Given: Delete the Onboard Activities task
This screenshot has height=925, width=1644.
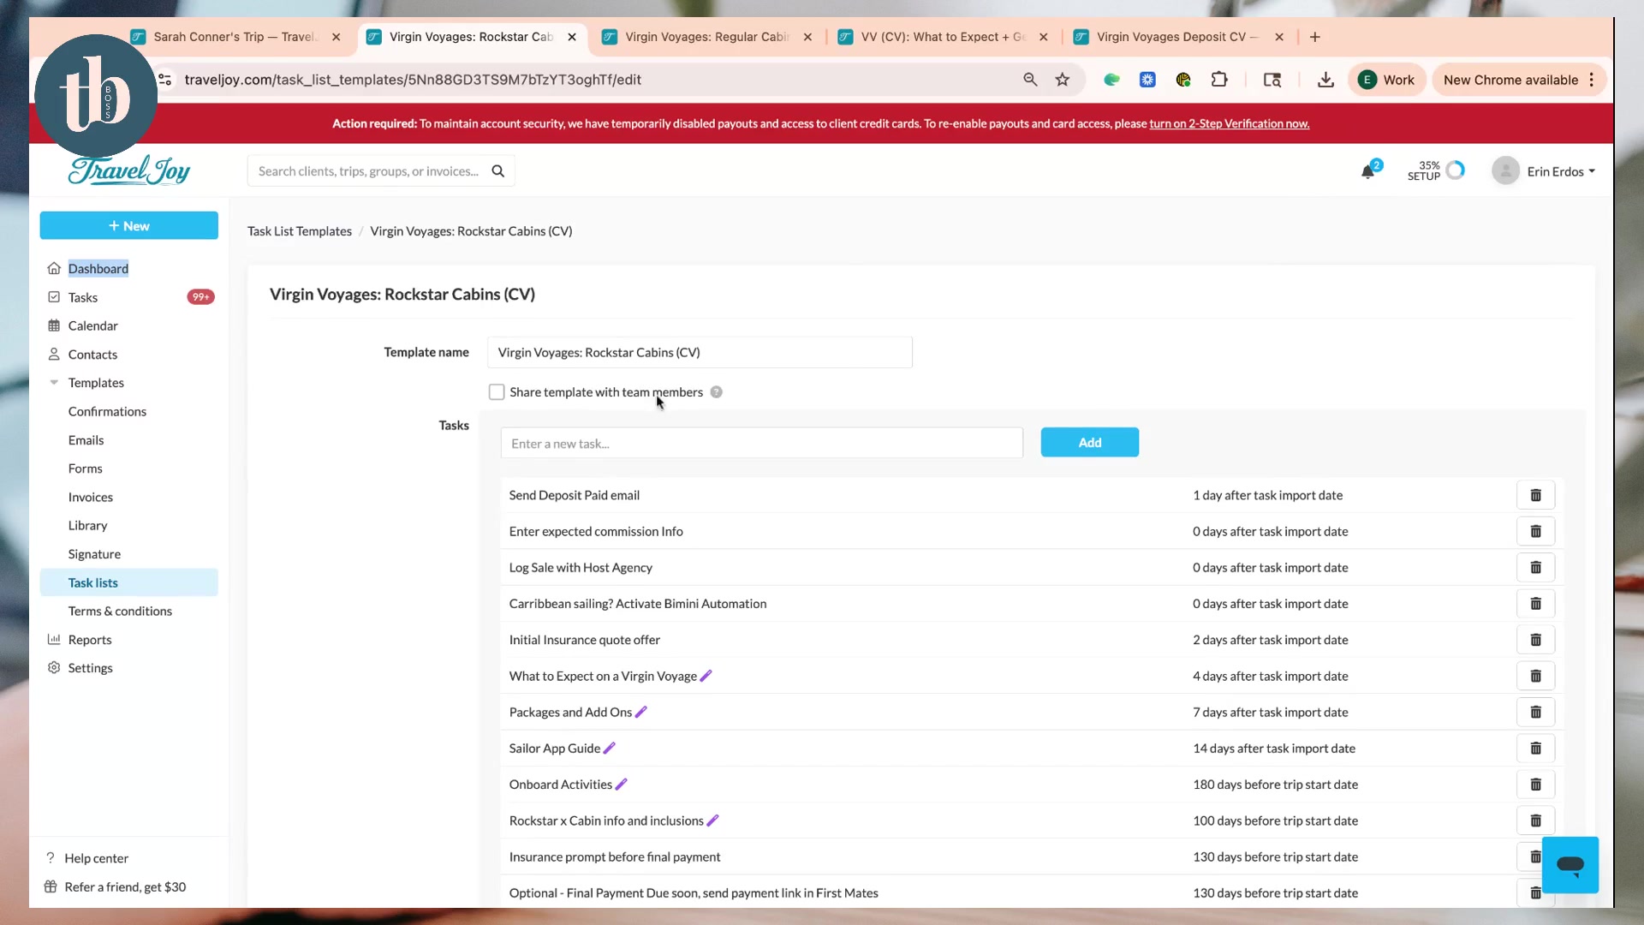Looking at the screenshot, I should (1535, 785).
